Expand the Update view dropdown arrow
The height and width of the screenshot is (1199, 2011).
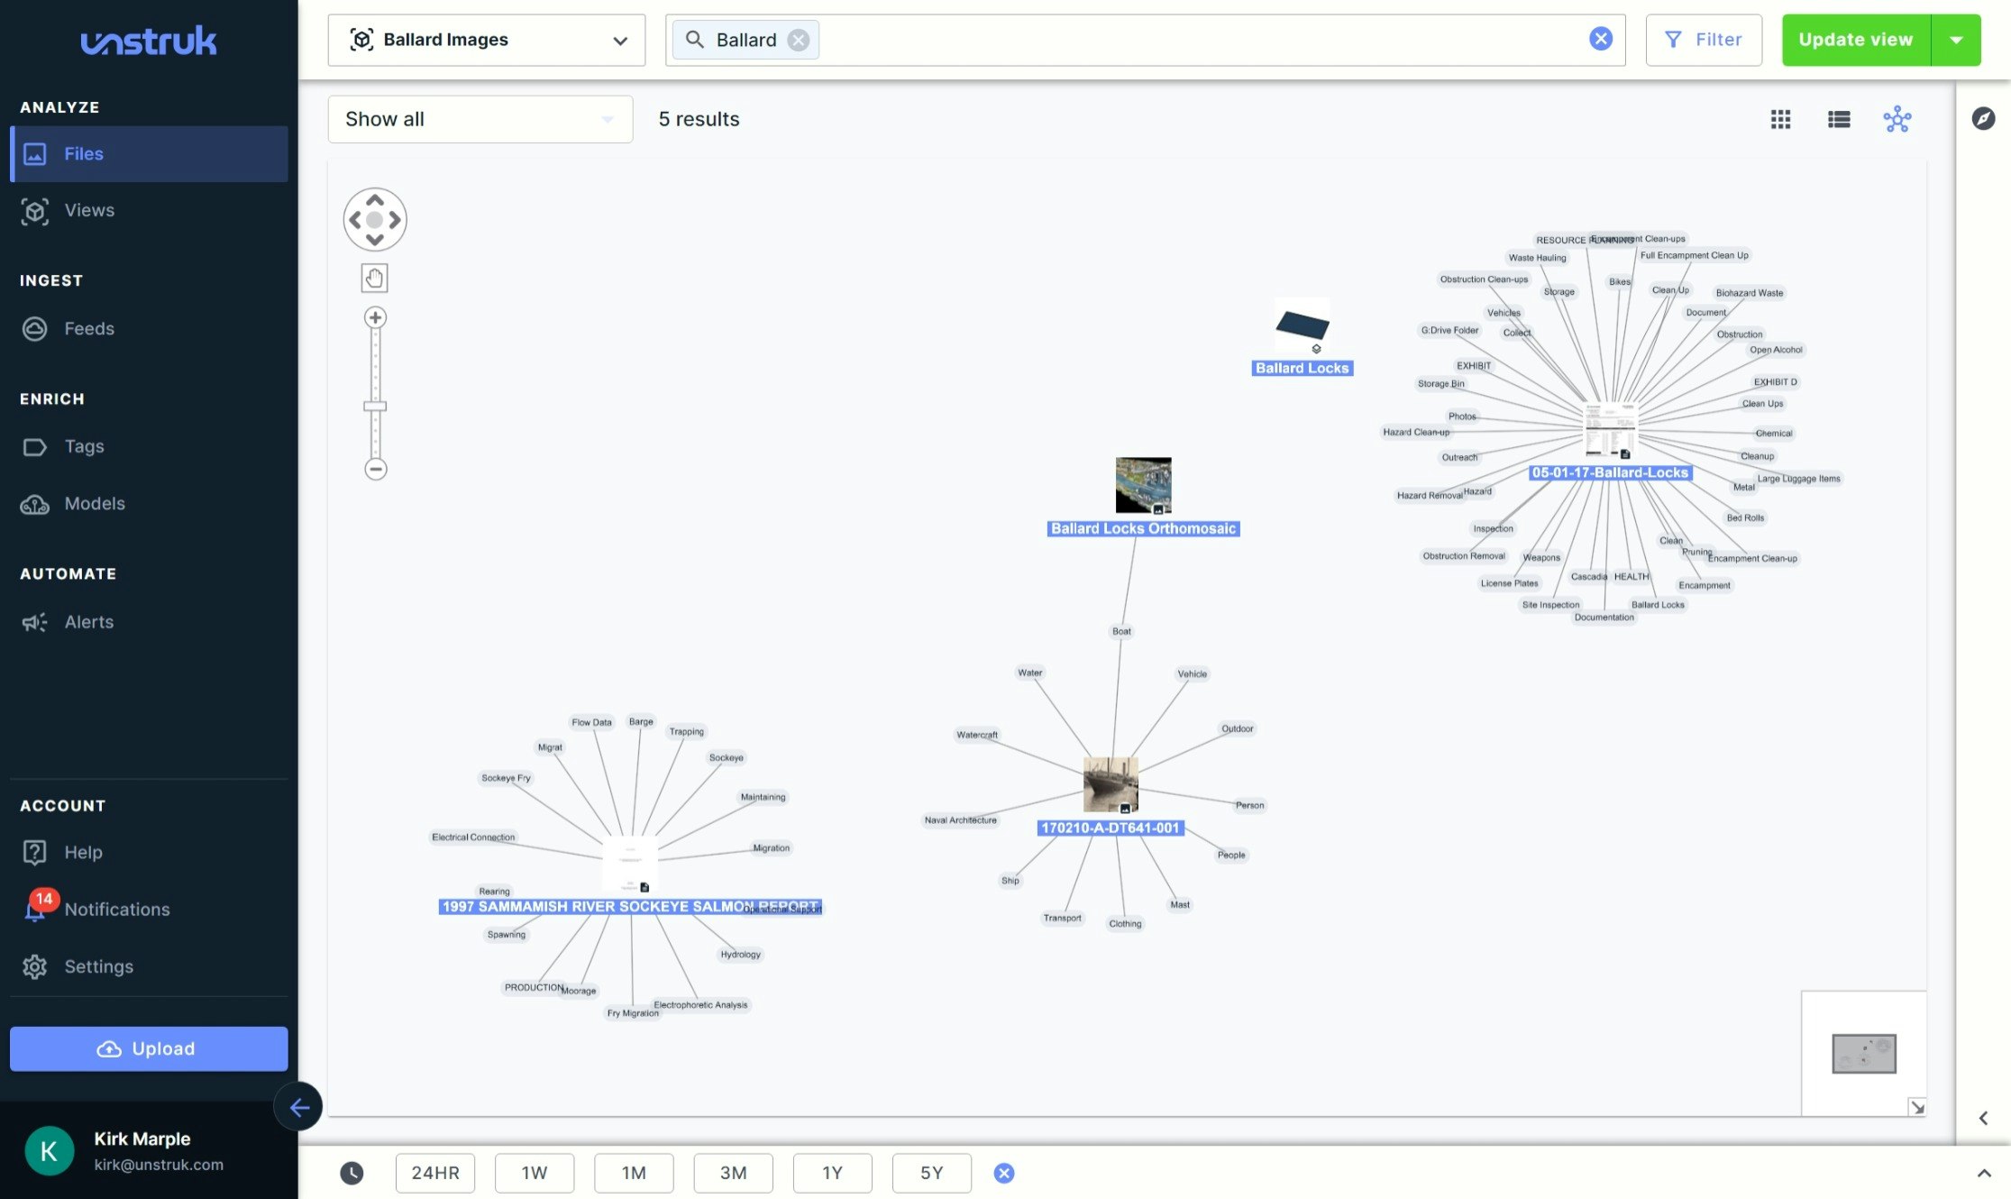(1957, 41)
